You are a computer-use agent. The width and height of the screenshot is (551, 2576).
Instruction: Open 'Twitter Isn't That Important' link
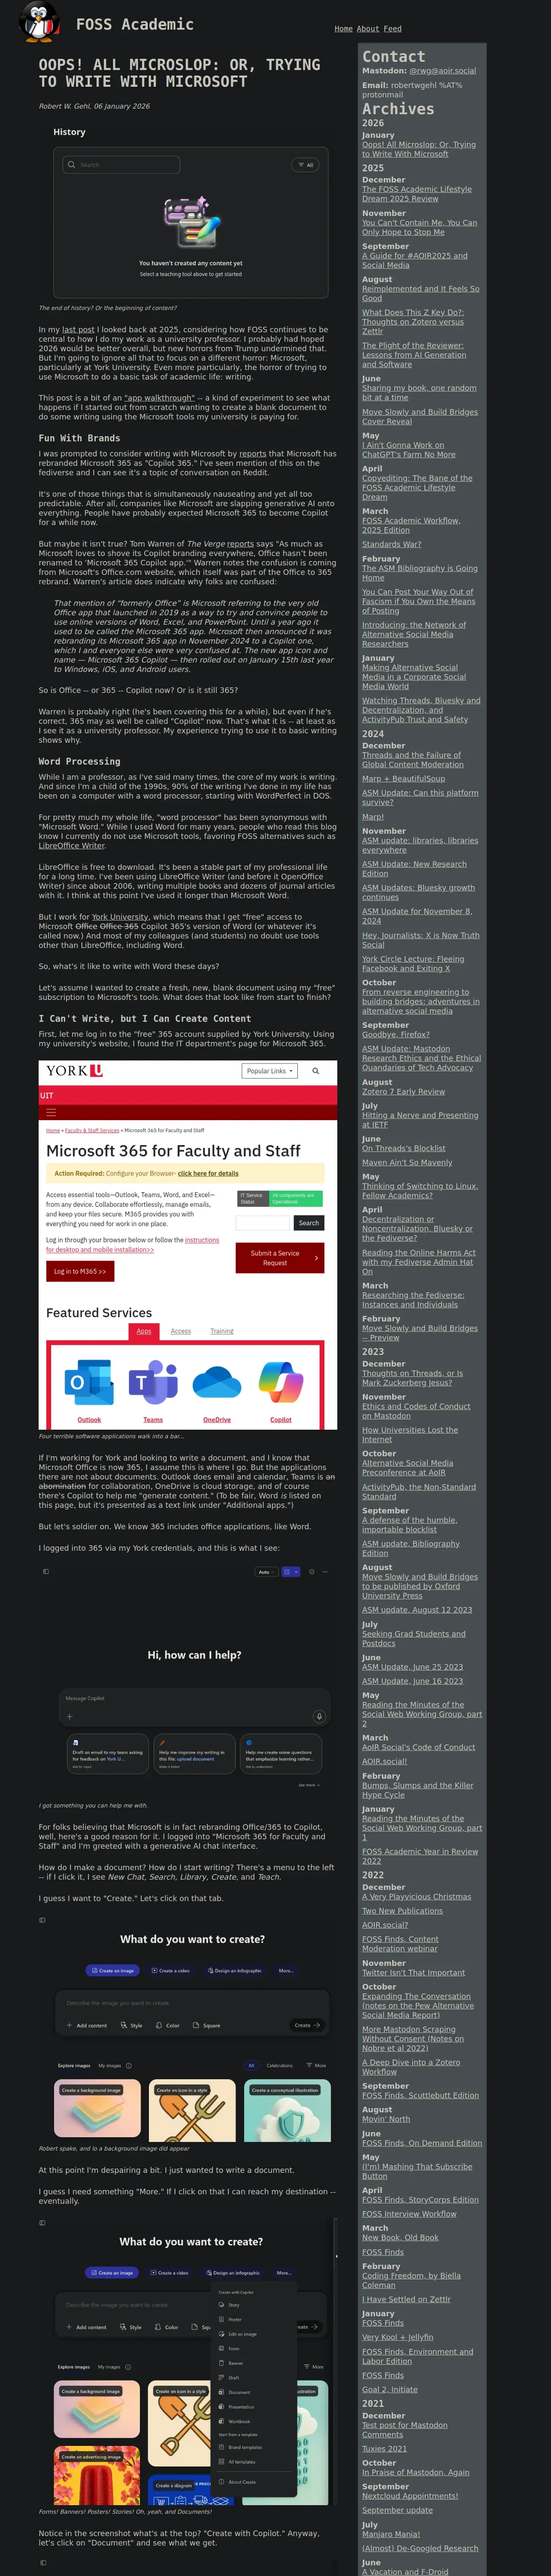click(413, 1973)
